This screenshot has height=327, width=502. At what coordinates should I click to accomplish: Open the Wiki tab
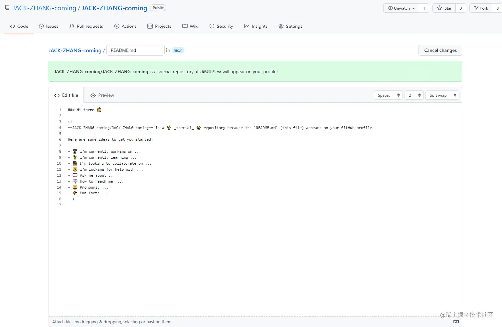(x=190, y=26)
